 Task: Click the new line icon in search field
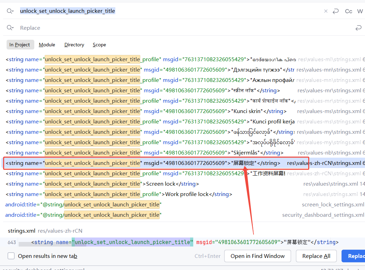click(x=336, y=11)
